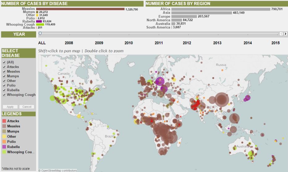Click the 2011 year label
Viewport: 288px width, 172px height.
click(159, 43)
